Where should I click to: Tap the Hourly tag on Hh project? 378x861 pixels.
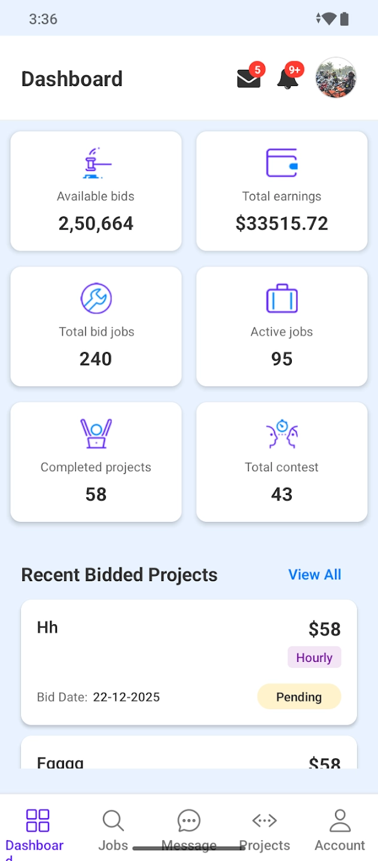[x=314, y=658]
